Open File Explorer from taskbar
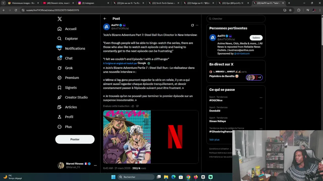This screenshot has height=181, width=323. coord(166,177)
